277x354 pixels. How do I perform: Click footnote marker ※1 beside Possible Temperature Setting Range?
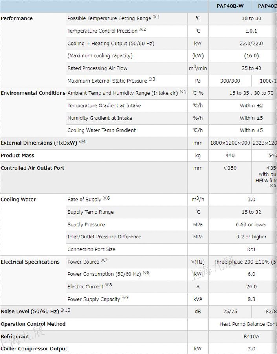pyautogui.click(x=156, y=18)
